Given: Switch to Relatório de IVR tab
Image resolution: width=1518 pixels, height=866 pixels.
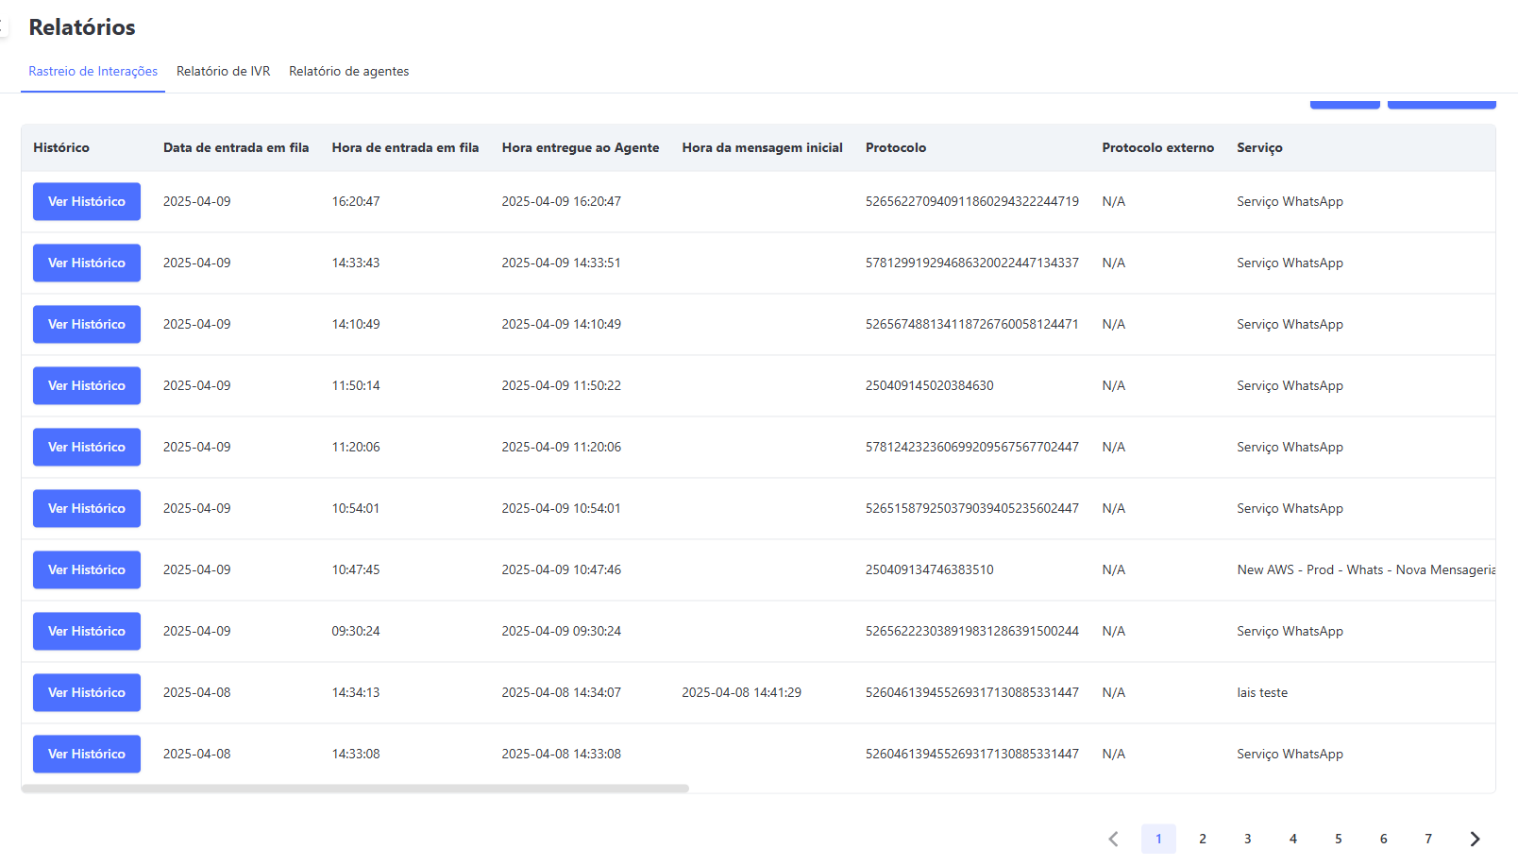Looking at the screenshot, I should (x=223, y=72).
